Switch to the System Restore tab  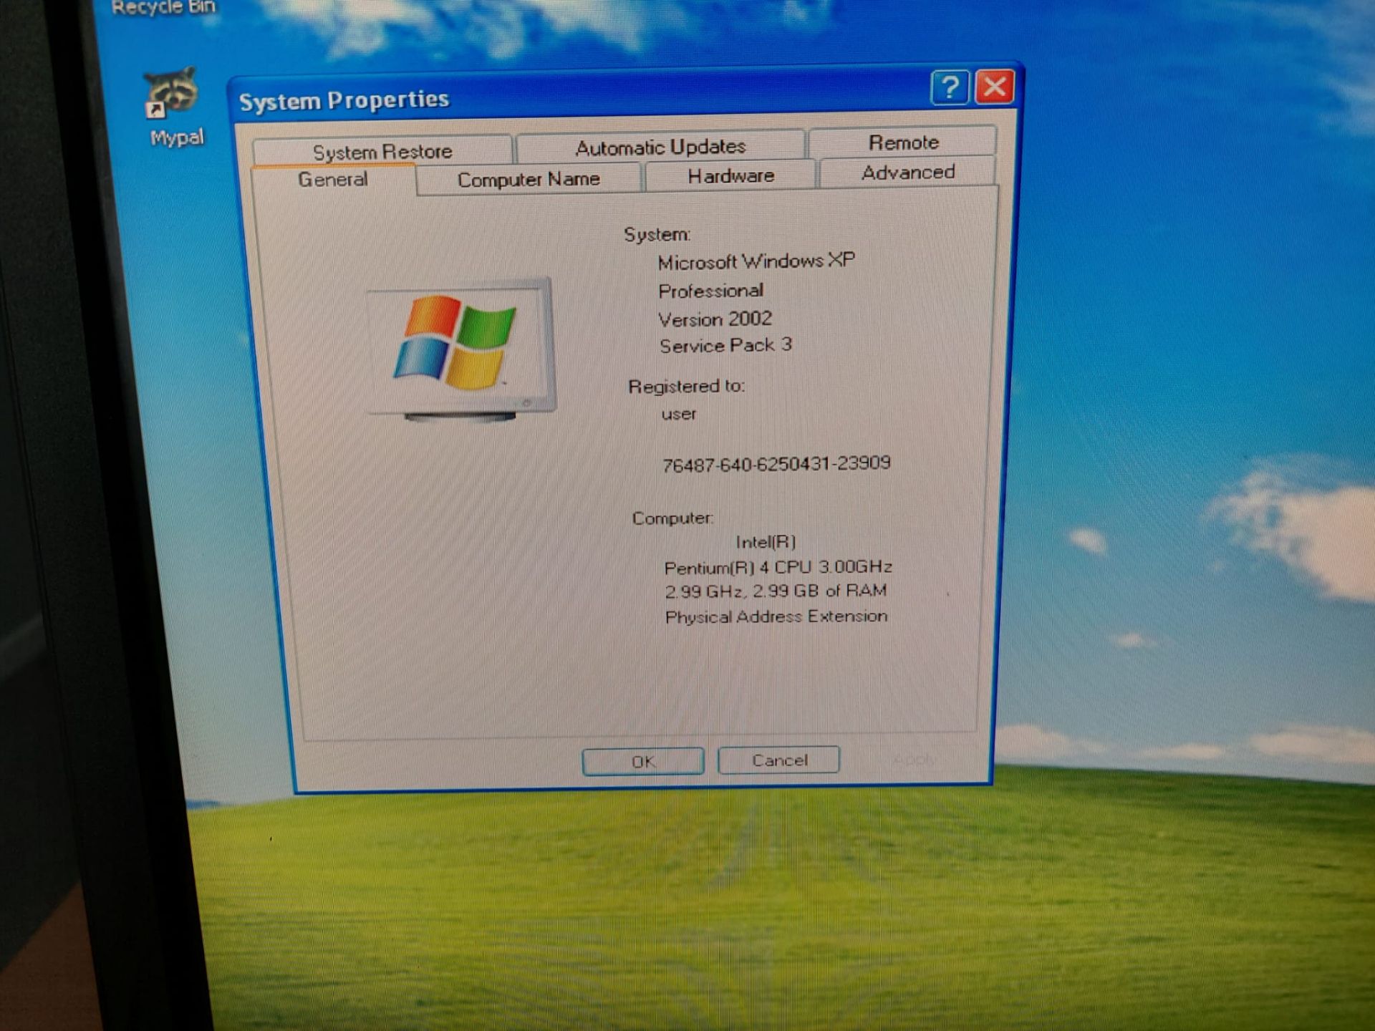(x=382, y=150)
